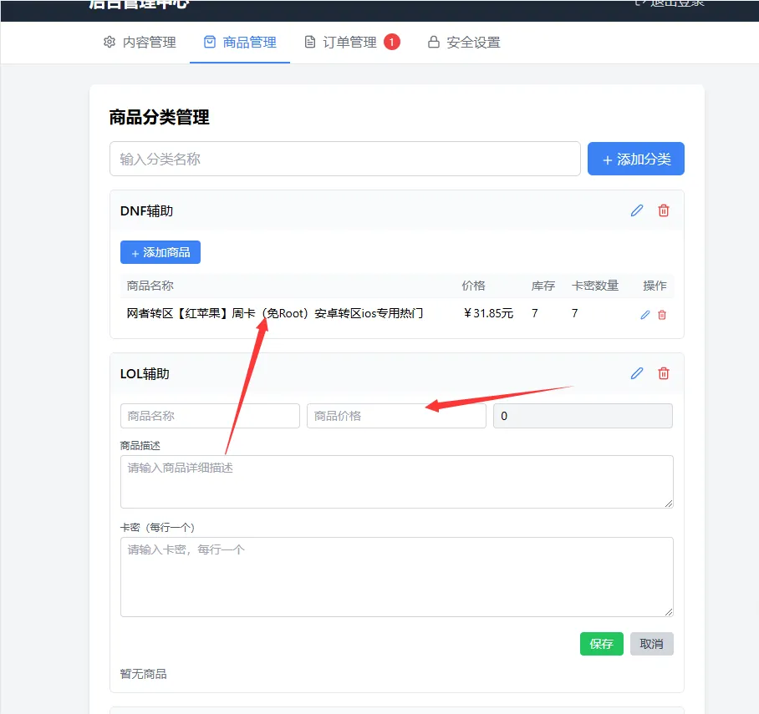Click the red badge on 订单管理
The image size is (759, 714).
pyautogui.click(x=390, y=40)
